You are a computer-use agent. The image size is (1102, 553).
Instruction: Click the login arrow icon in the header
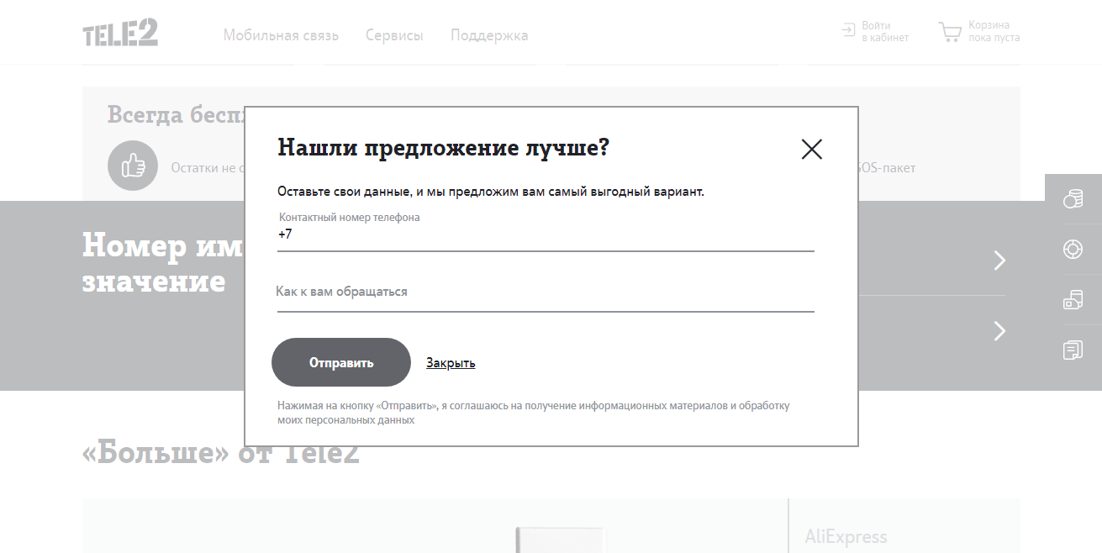click(x=848, y=31)
